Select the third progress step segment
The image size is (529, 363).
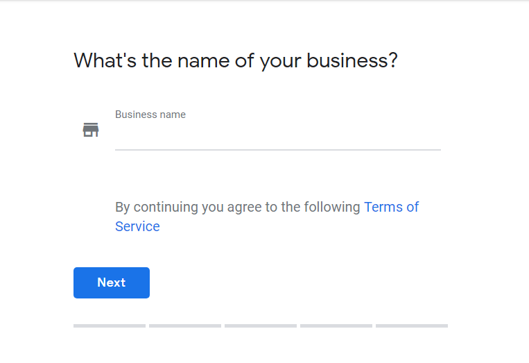(x=261, y=326)
